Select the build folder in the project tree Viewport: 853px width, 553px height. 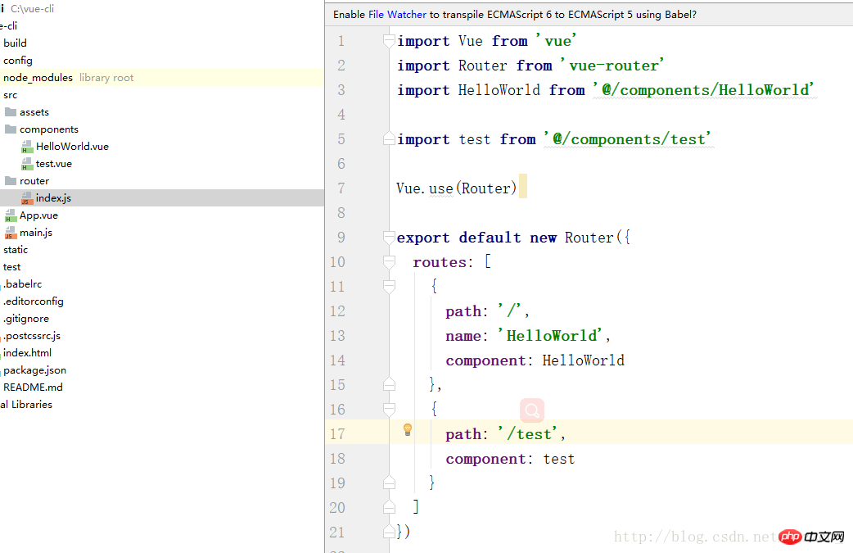[15, 43]
